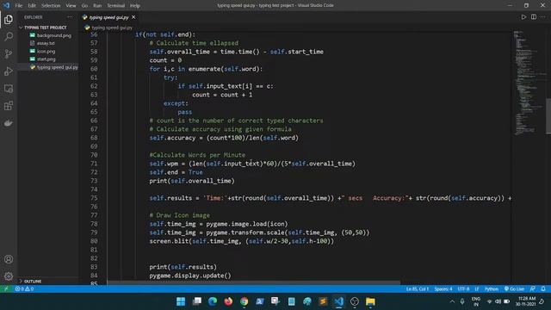The height and width of the screenshot is (310, 551).
Task: Open the Help menu
Action: [x=134, y=6]
